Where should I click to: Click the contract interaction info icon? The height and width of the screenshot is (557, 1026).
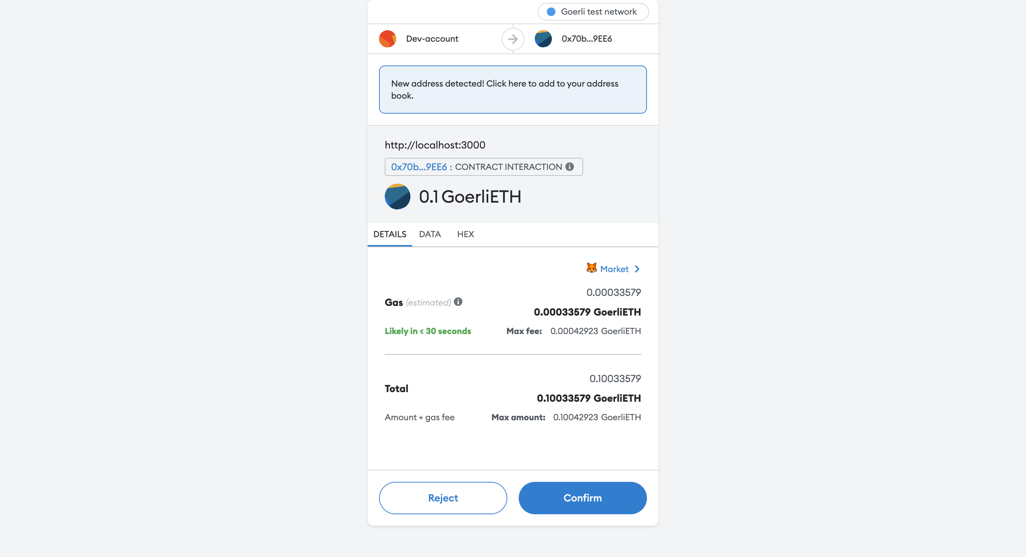570,167
